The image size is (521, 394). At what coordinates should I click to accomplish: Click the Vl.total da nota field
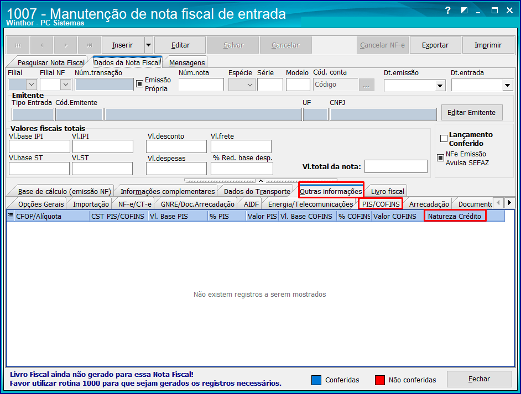click(396, 166)
